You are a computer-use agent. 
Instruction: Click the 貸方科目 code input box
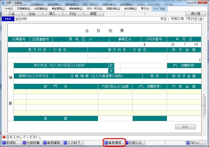pos(94,55)
